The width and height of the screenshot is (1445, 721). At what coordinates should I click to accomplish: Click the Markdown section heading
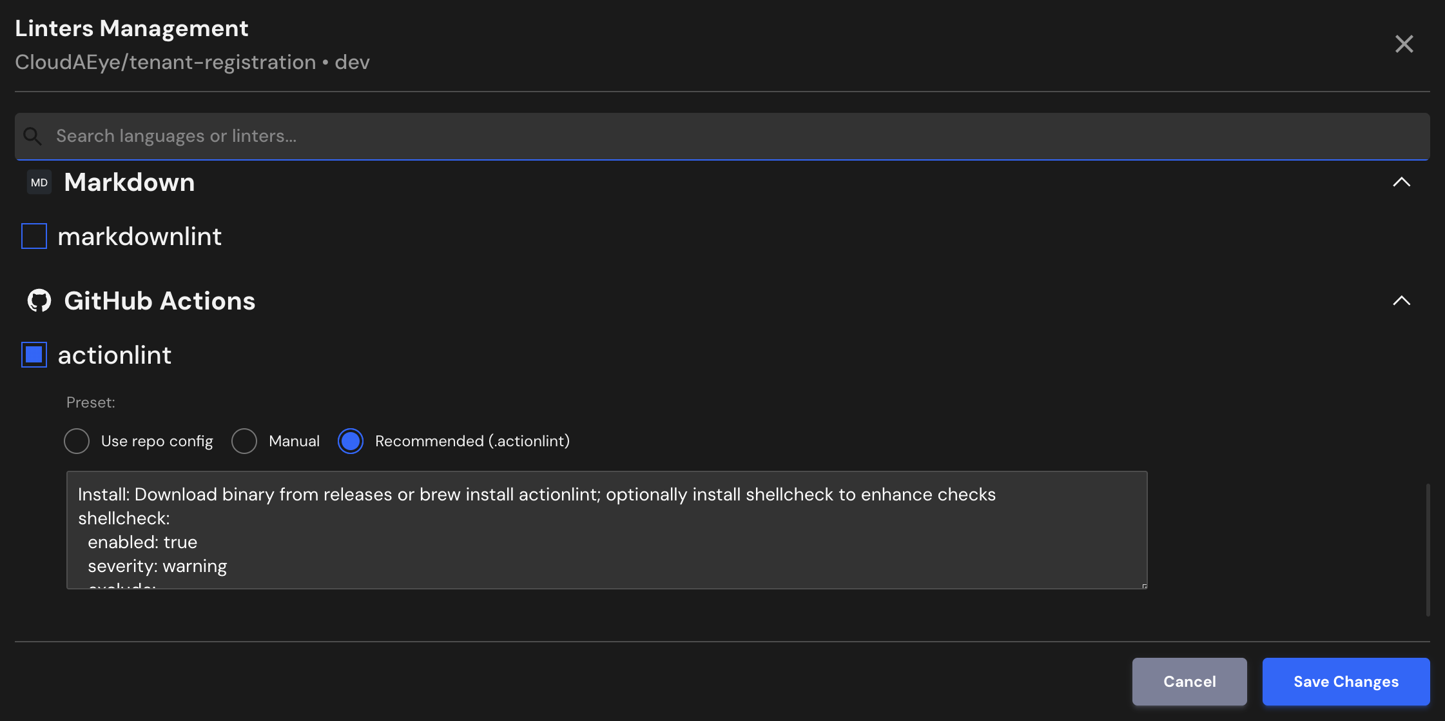(130, 183)
